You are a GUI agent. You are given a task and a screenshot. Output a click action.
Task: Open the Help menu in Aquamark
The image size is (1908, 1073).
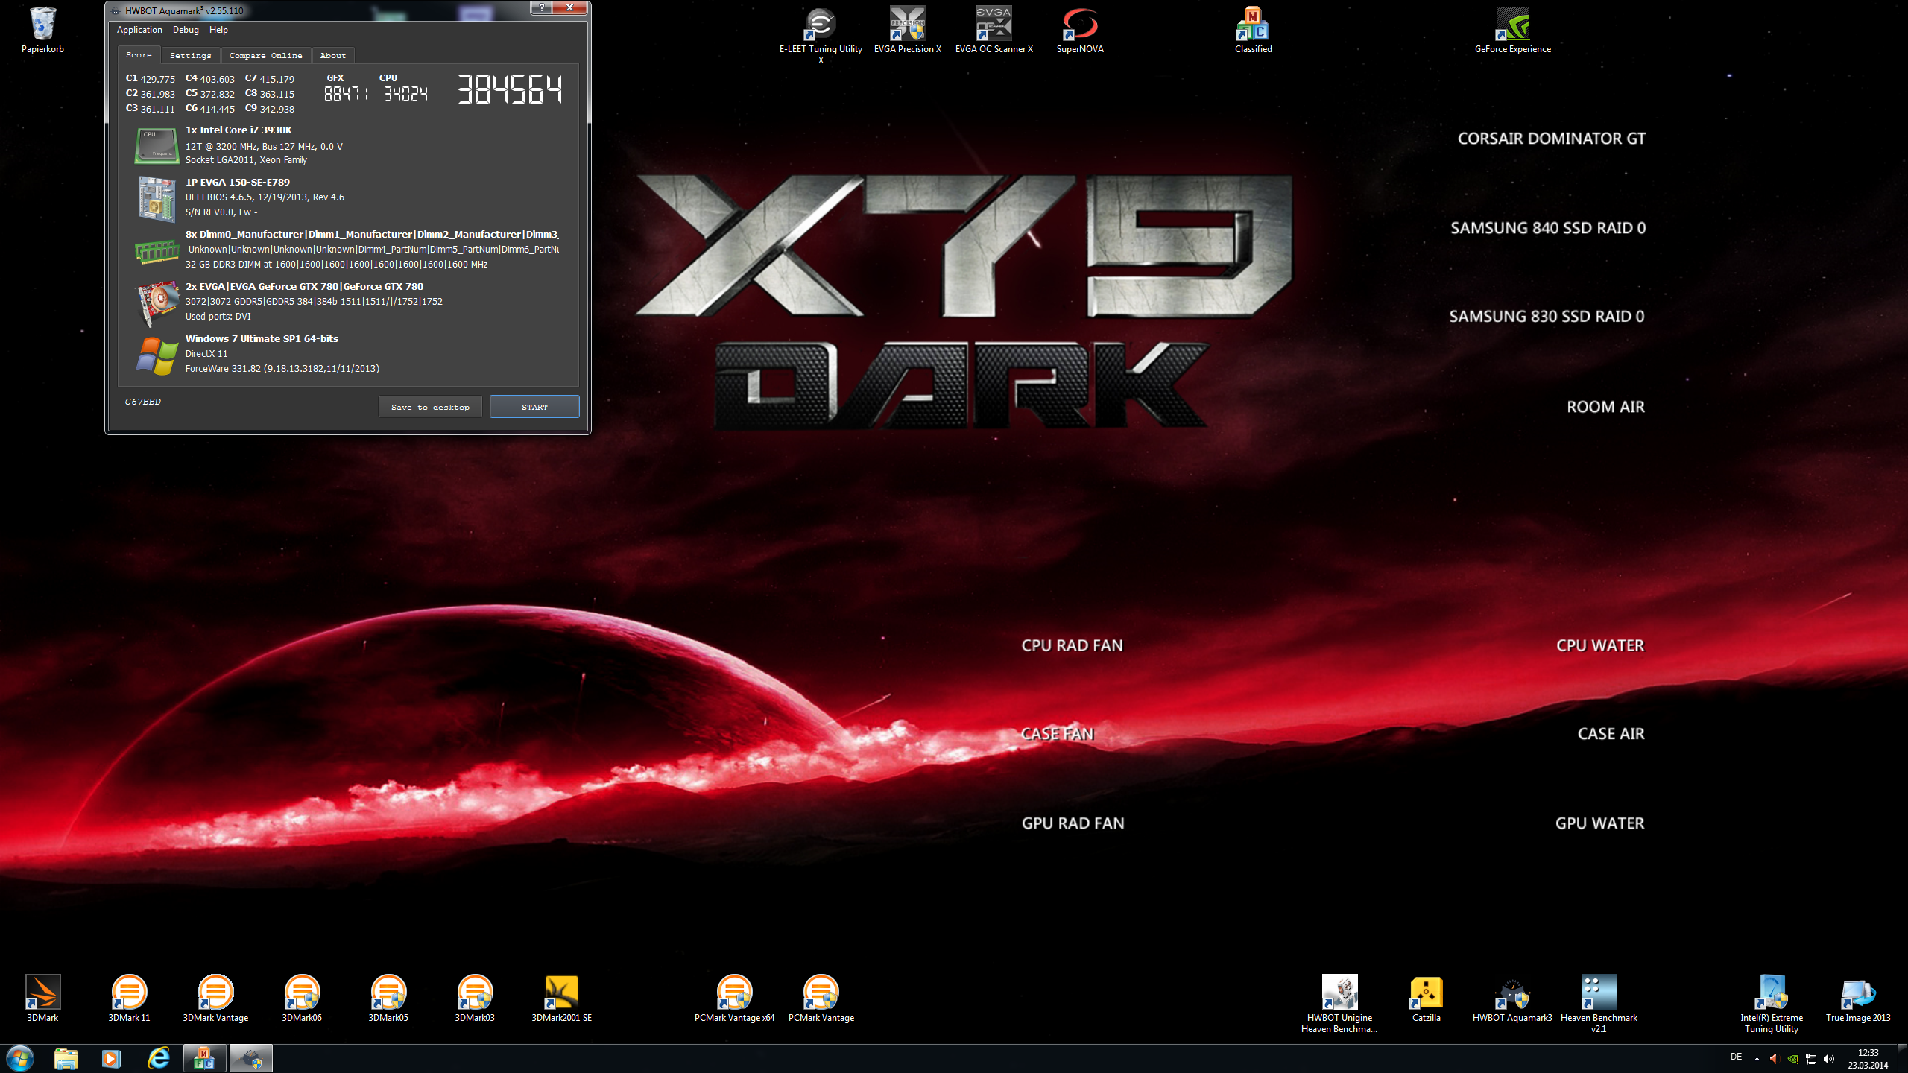[x=218, y=30]
